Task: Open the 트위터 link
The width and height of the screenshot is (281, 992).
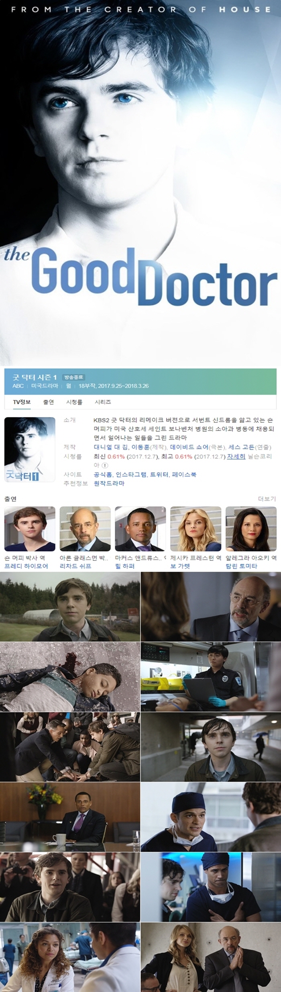Action: coord(159,475)
